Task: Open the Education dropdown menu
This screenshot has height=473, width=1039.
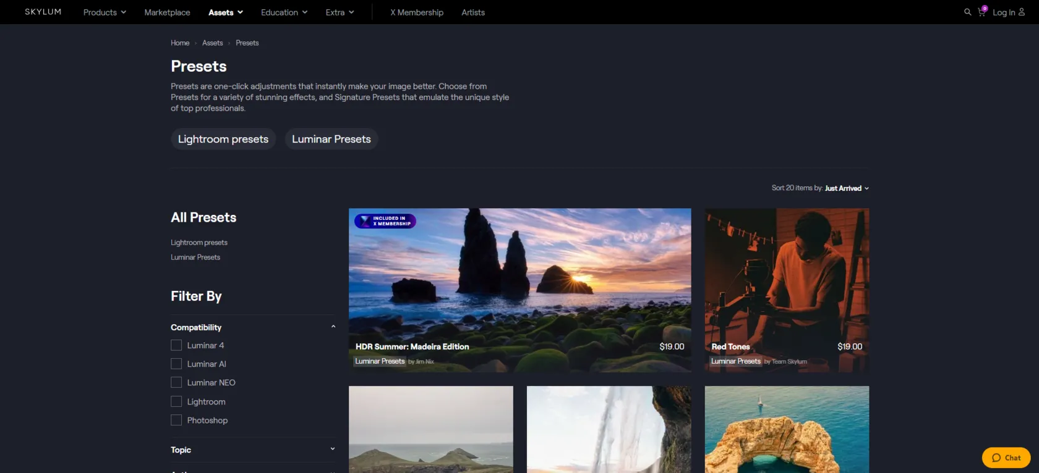Action: [x=284, y=12]
